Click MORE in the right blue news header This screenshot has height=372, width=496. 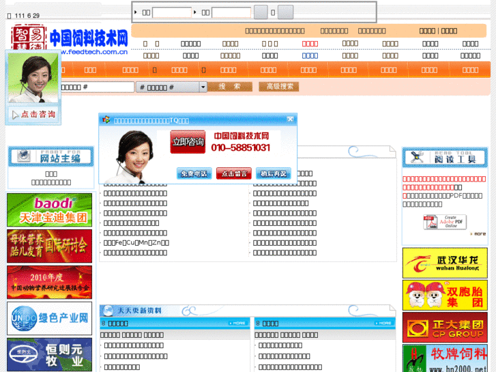(383, 324)
